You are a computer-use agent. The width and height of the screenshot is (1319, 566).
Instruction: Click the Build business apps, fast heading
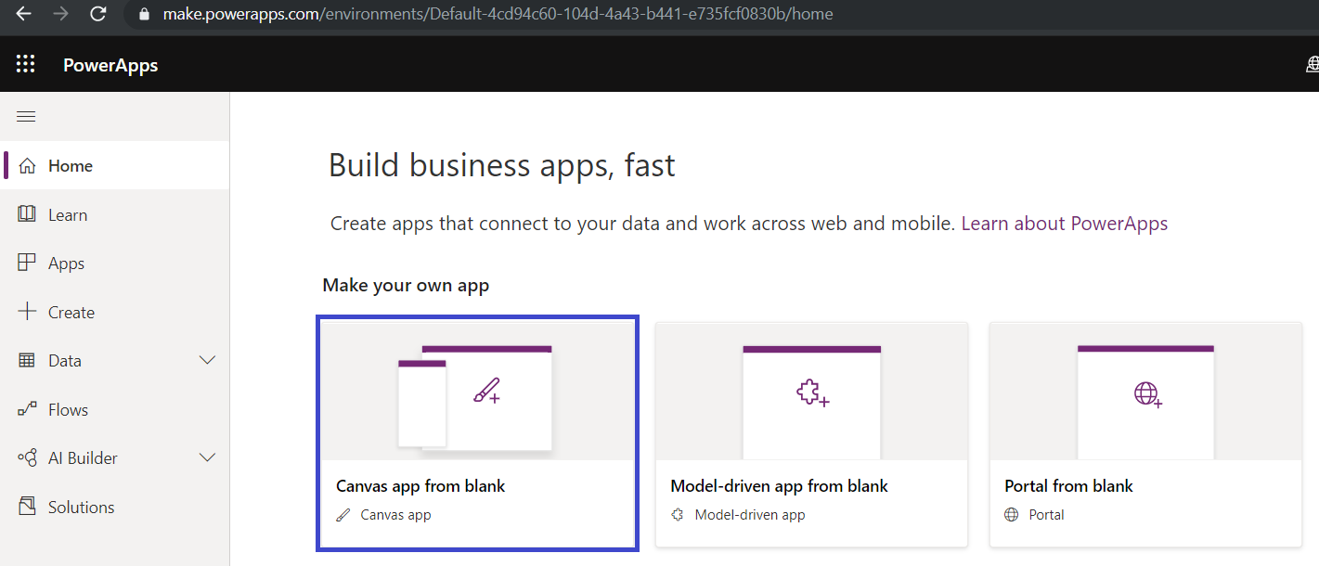click(502, 165)
